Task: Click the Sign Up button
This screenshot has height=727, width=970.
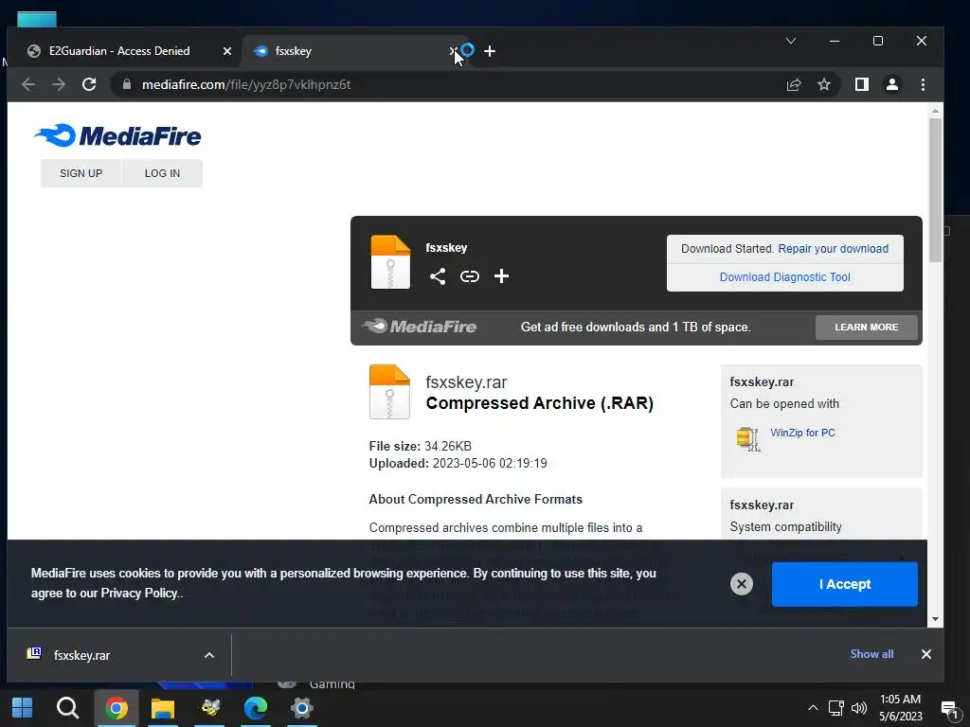Action: pyautogui.click(x=81, y=173)
